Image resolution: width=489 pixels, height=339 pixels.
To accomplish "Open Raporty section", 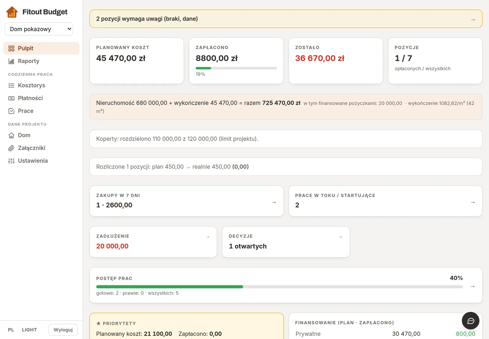I will click(41, 61).
